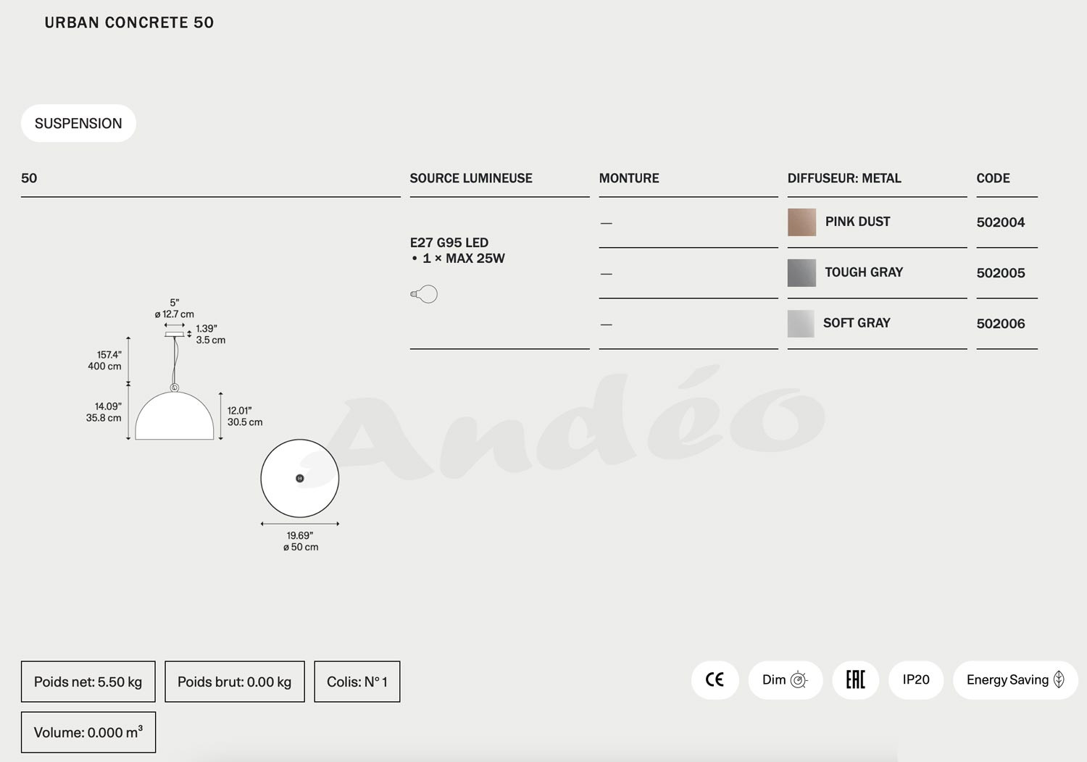Click the Poids net 5.50 kg box
Viewport: 1087px width, 762px height.
point(88,682)
